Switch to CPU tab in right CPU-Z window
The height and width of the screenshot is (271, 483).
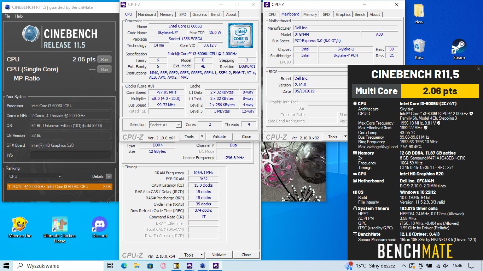click(x=272, y=14)
